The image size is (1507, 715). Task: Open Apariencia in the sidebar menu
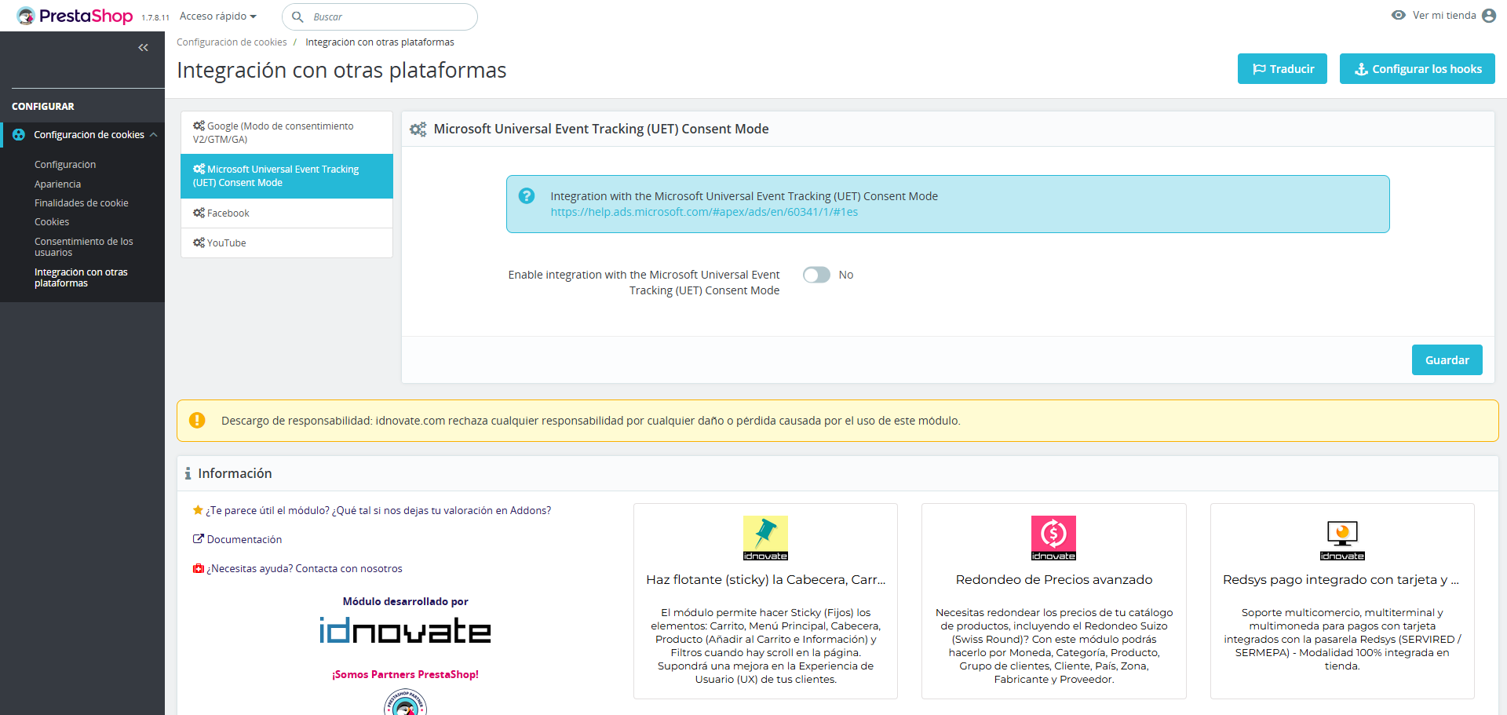coord(57,184)
